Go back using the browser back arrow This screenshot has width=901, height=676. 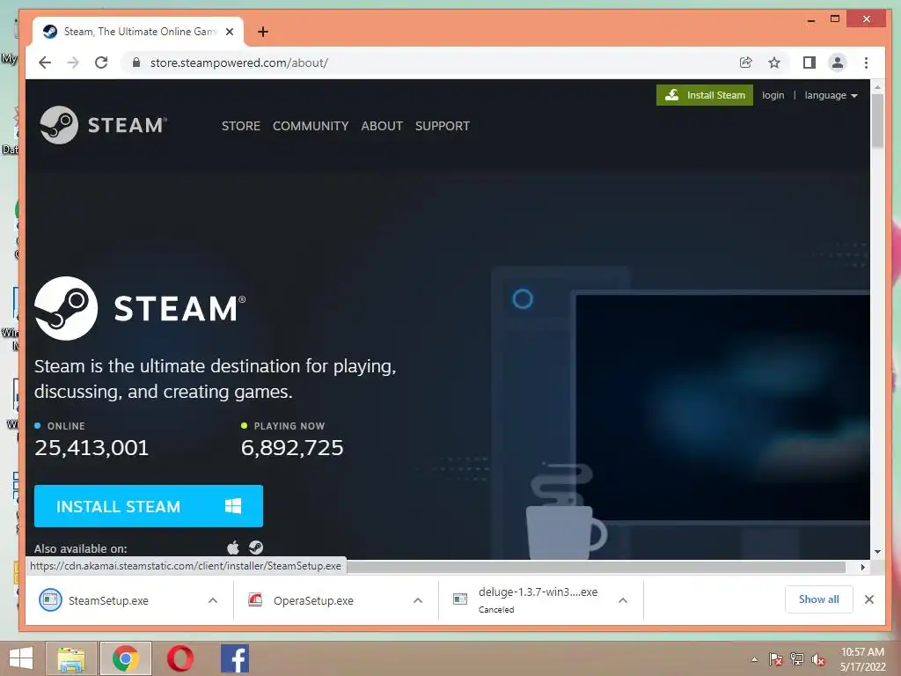(45, 62)
